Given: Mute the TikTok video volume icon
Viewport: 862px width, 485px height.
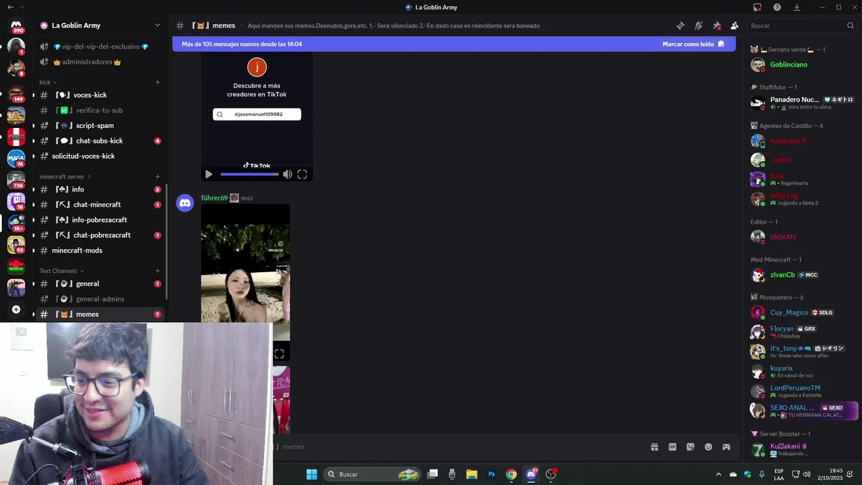Looking at the screenshot, I should click(288, 174).
